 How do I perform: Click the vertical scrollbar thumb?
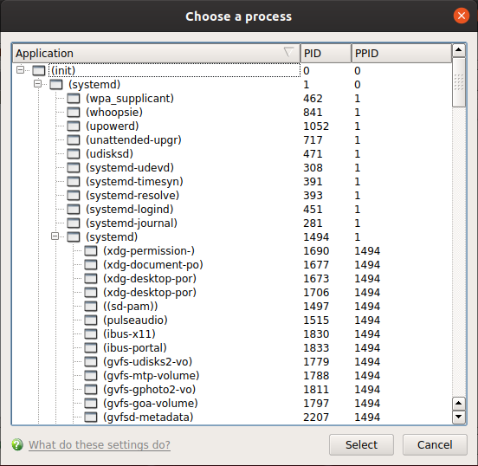pyautogui.click(x=459, y=82)
